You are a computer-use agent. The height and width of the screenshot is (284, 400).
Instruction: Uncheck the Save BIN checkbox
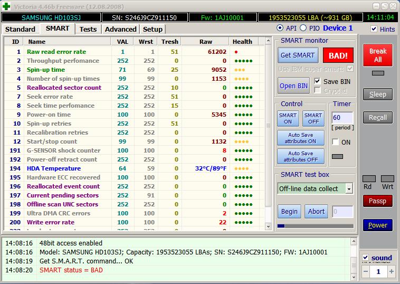(x=317, y=81)
